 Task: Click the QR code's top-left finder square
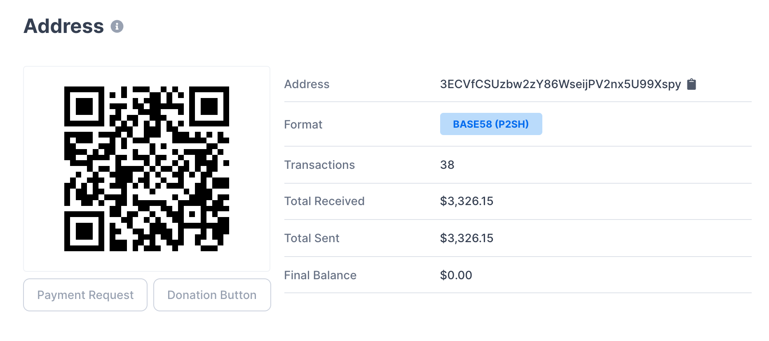point(84,106)
